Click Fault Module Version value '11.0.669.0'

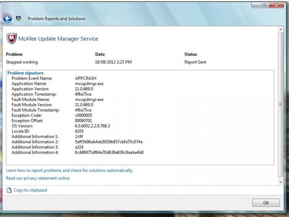[84, 105]
